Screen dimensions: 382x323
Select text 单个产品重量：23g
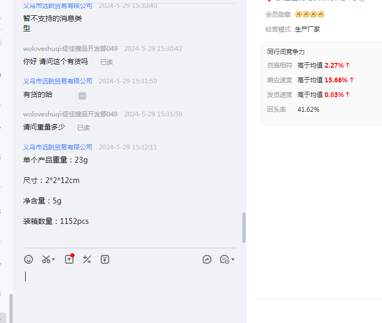click(55, 160)
